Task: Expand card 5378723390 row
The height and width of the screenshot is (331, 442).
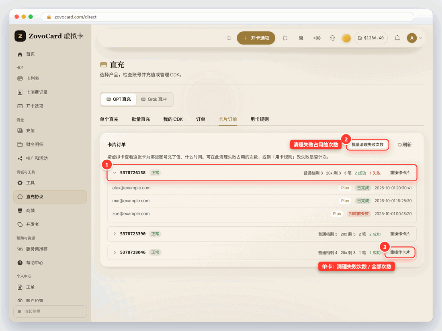Action: (115, 234)
